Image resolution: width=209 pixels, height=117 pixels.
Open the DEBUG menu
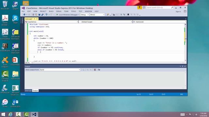click(59, 11)
